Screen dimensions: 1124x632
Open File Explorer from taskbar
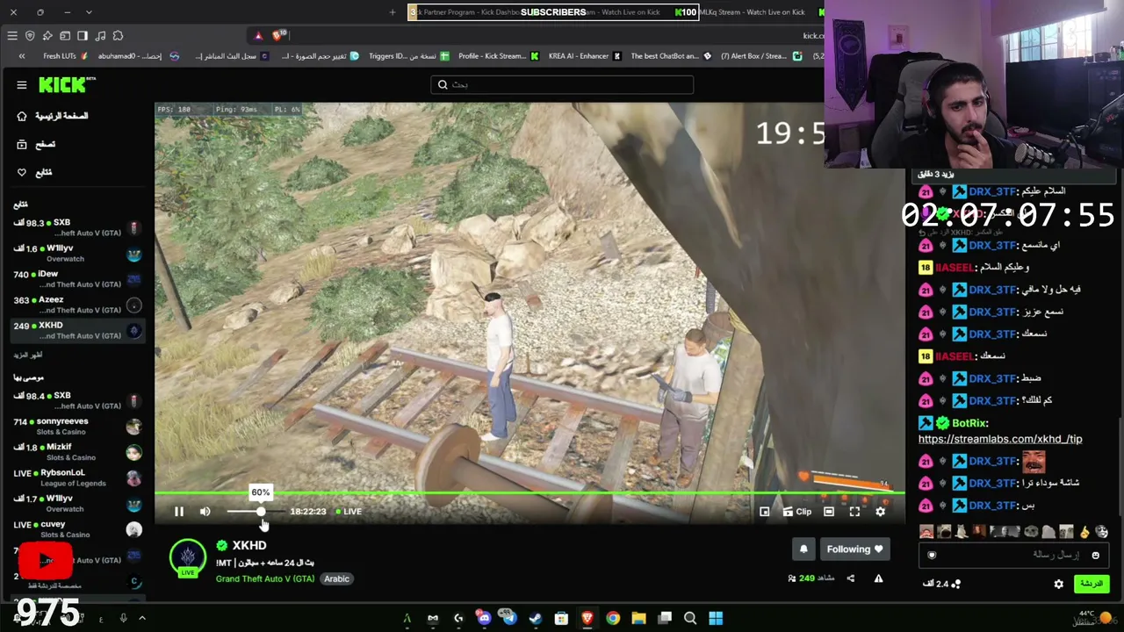[x=638, y=619]
